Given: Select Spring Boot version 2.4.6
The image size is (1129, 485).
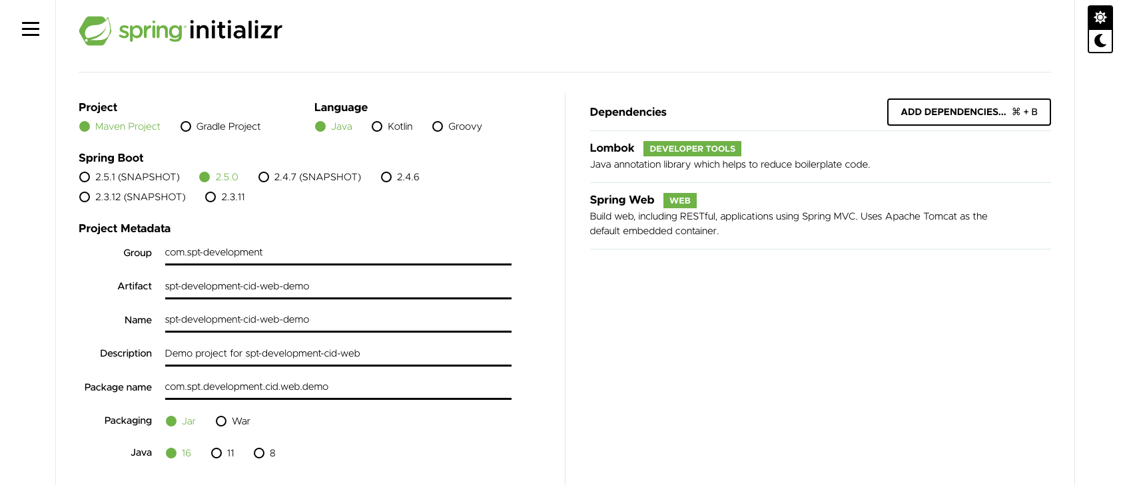Looking at the screenshot, I should point(400,177).
